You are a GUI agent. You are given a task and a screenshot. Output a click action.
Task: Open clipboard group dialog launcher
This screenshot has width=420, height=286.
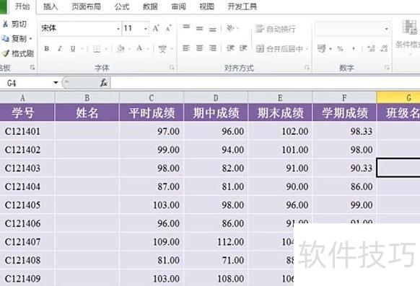(32, 68)
